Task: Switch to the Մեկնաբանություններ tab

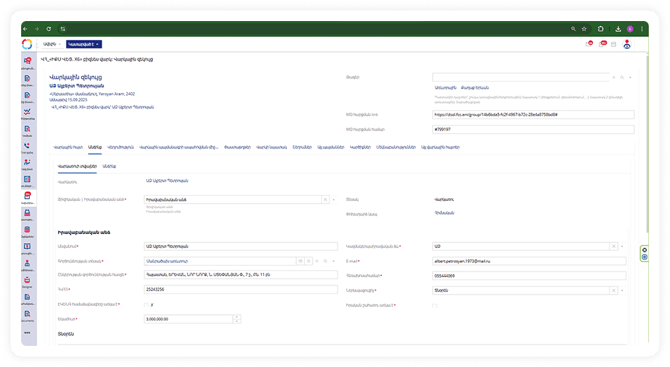Action: coord(396,146)
